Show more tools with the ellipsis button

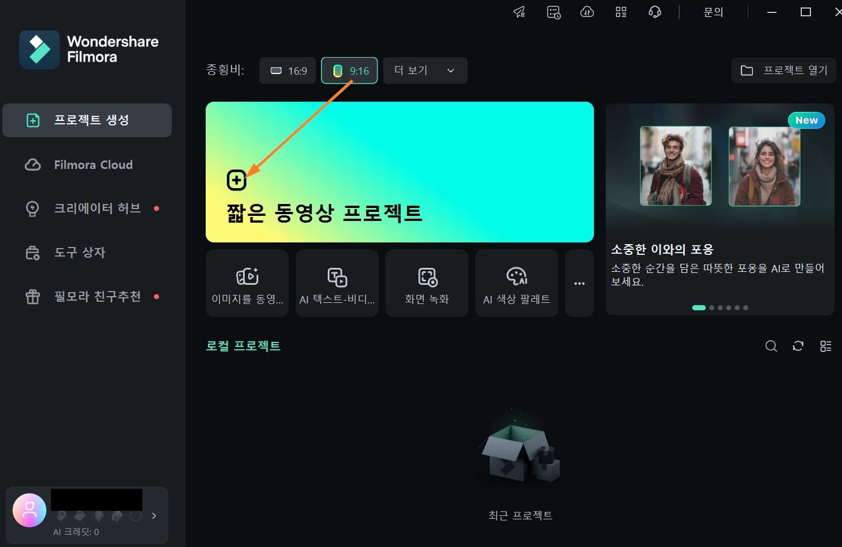[x=579, y=283]
